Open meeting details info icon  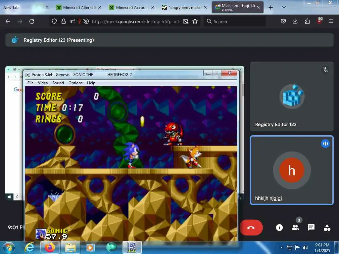tap(279, 228)
